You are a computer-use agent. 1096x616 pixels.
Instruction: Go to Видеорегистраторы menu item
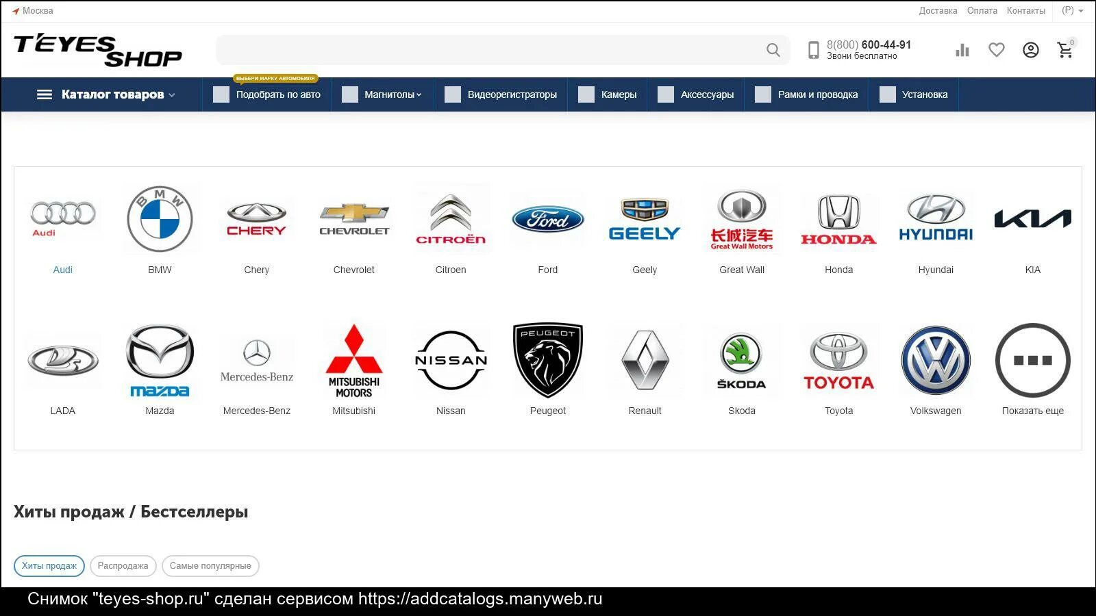click(501, 94)
